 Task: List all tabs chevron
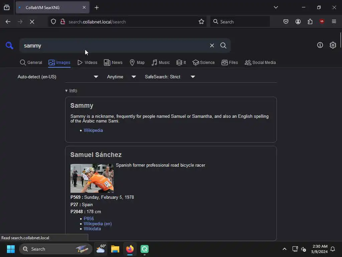276,7
